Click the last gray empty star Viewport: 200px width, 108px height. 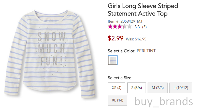tap(129, 27)
